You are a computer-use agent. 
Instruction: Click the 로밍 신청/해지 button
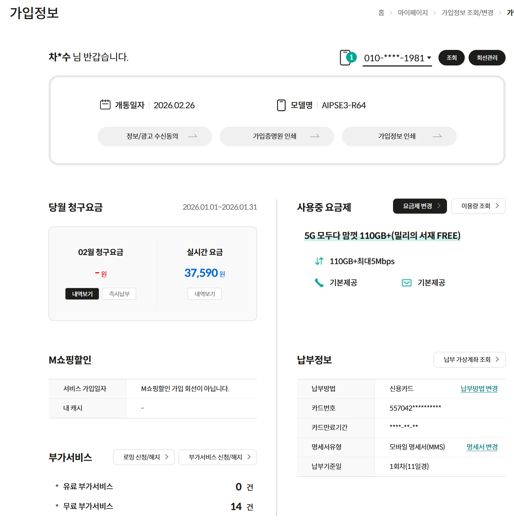click(x=144, y=457)
